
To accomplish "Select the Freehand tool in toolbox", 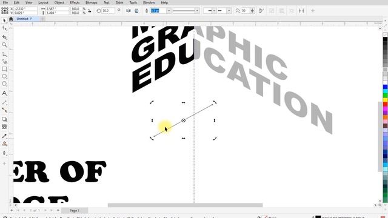I will coord(4,54).
